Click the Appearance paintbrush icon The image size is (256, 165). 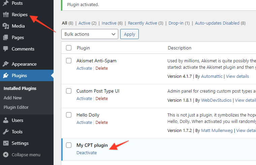point(6,64)
